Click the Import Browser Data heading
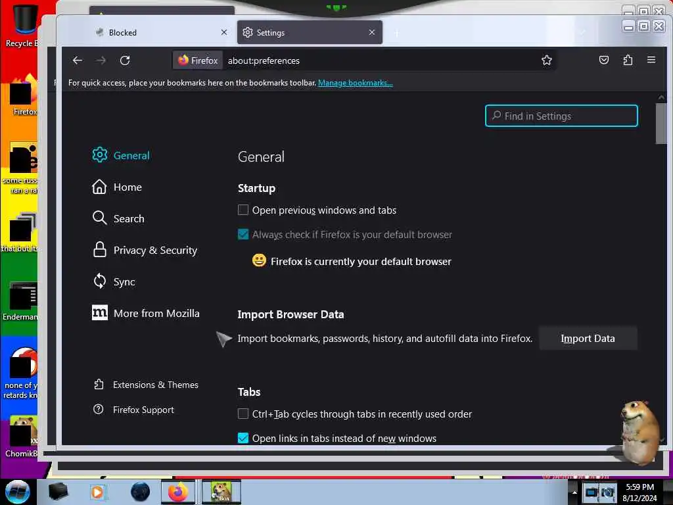 (x=290, y=314)
